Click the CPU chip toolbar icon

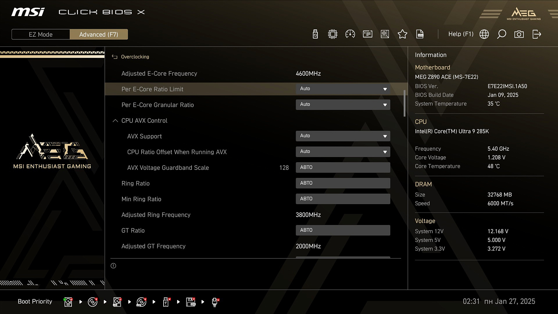[x=333, y=34]
